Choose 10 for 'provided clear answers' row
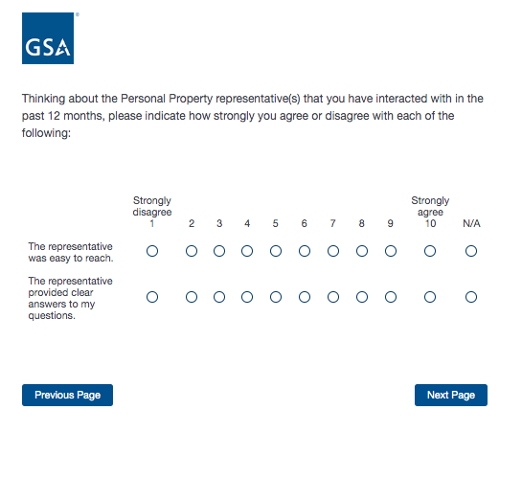 coord(430,297)
